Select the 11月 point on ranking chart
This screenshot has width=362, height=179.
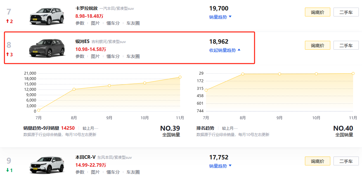point(353,73)
